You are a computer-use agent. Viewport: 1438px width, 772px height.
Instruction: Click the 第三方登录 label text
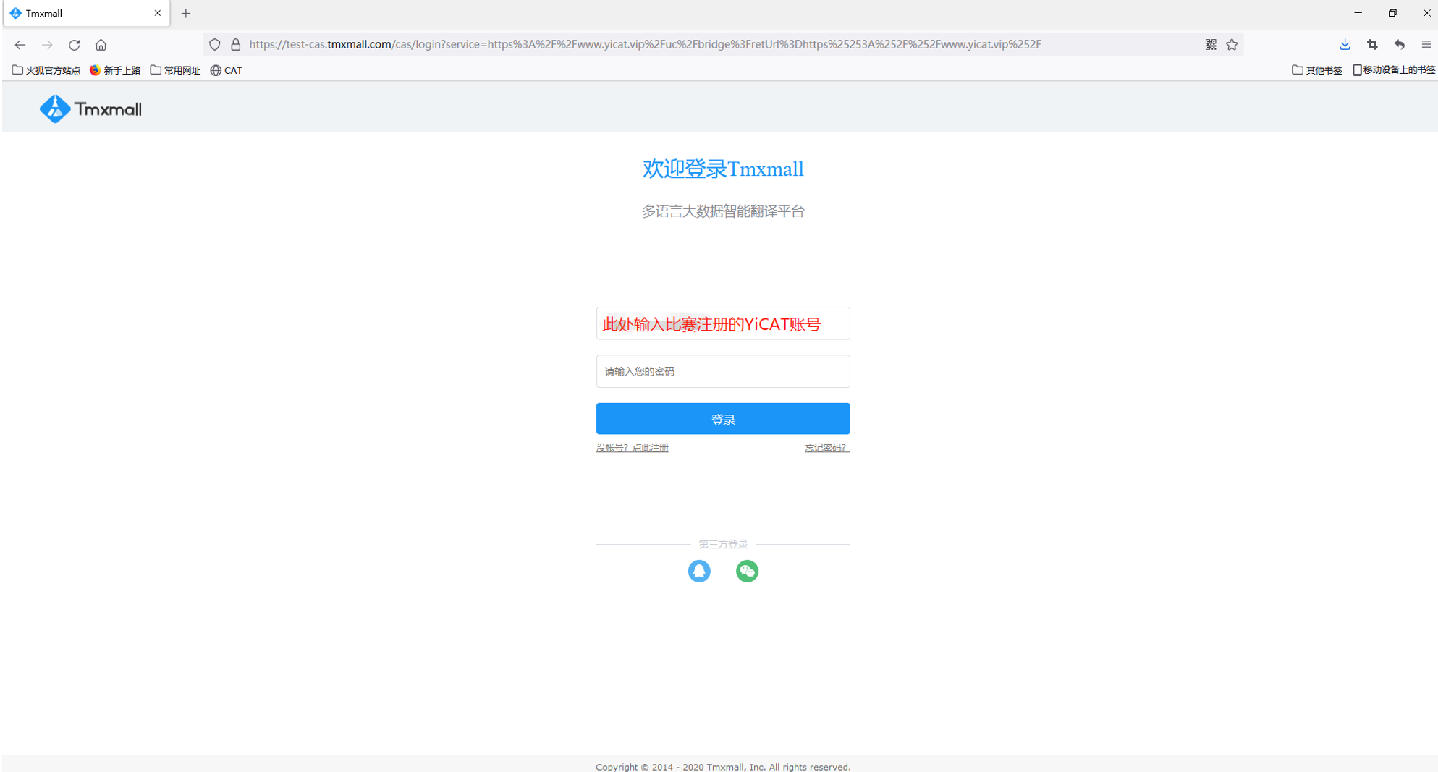tap(723, 544)
